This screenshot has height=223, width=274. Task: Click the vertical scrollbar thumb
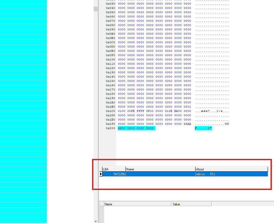[x=96, y=9]
